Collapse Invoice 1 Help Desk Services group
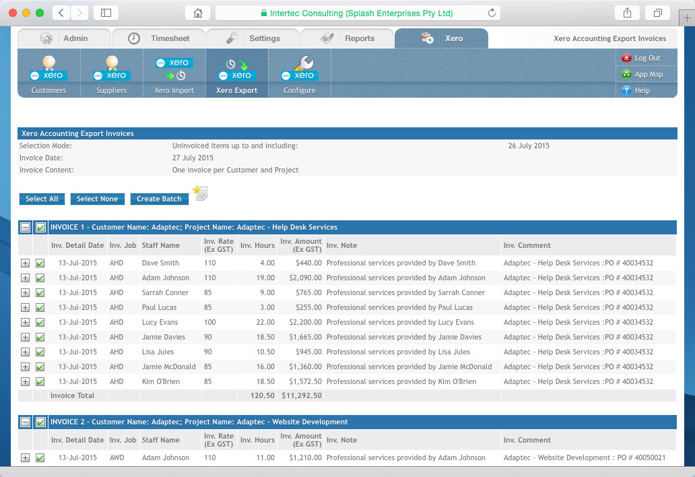The width and height of the screenshot is (695, 477). pos(26,228)
